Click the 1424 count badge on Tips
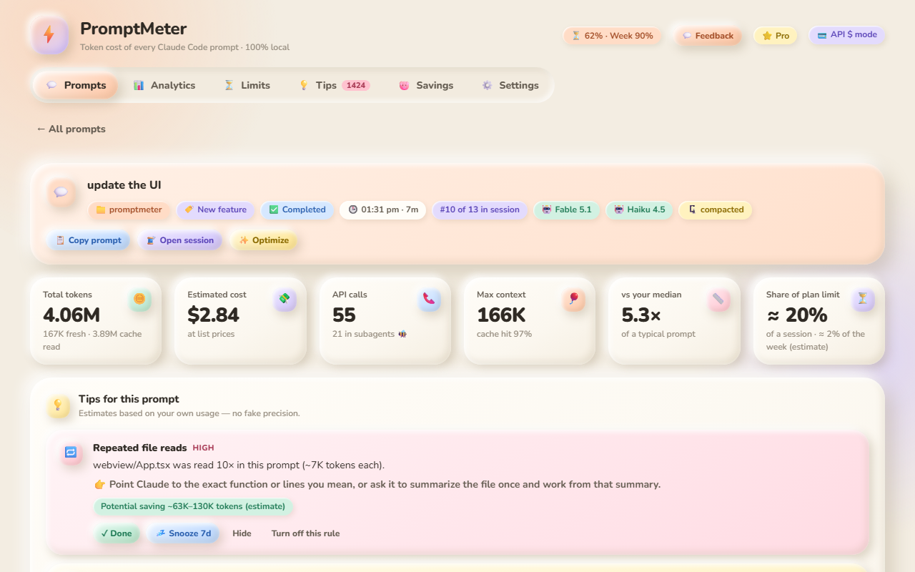The width and height of the screenshot is (915, 572). 356,85
